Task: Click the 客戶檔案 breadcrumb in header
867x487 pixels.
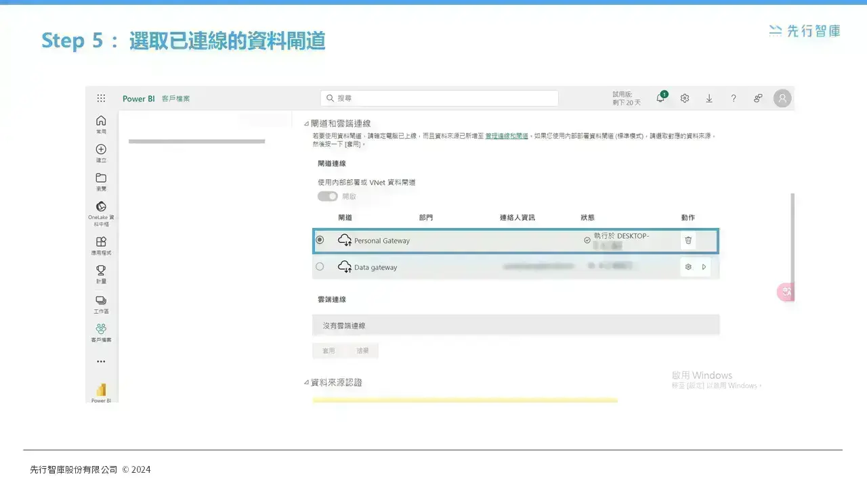Action: (176, 99)
